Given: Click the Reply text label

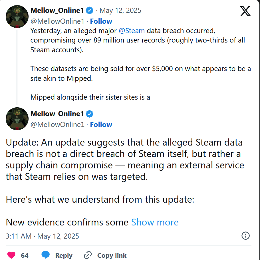Looking at the screenshot, I should (64, 255).
